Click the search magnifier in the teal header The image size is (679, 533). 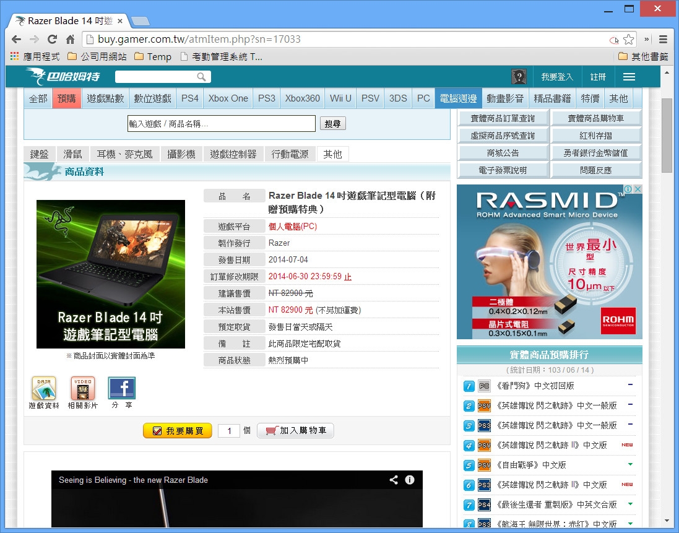(201, 77)
